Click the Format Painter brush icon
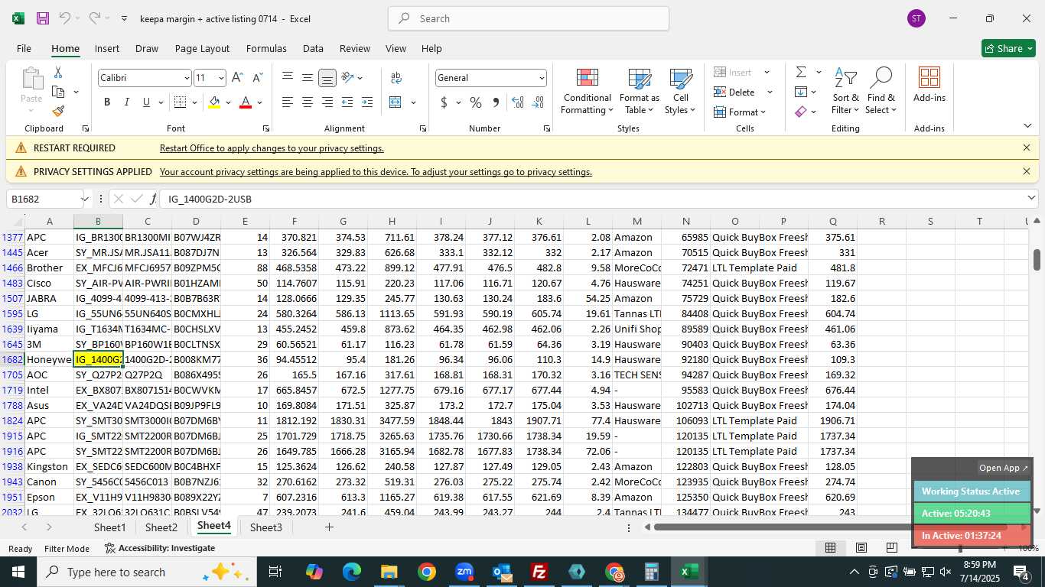 [x=58, y=112]
